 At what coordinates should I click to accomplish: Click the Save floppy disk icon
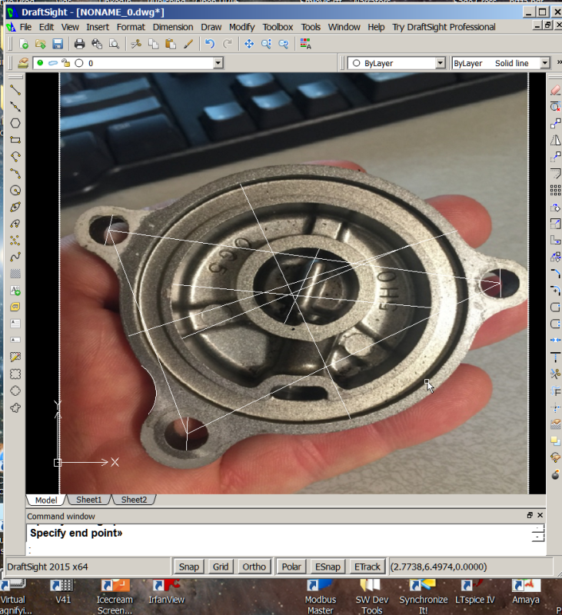point(58,44)
